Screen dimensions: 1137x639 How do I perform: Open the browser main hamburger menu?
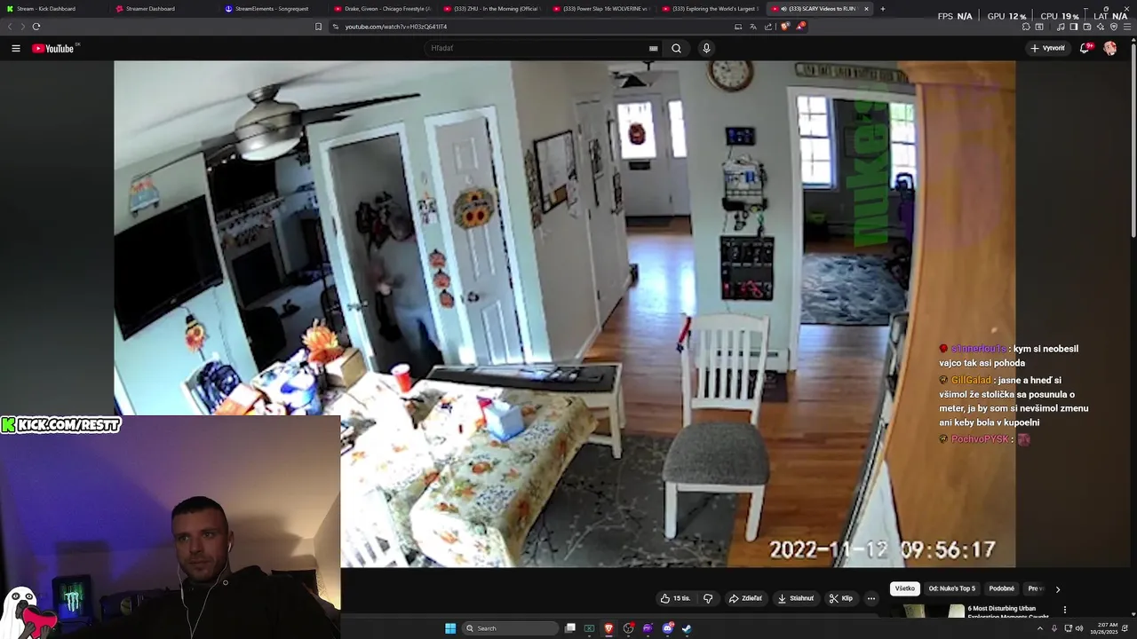(1127, 27)
